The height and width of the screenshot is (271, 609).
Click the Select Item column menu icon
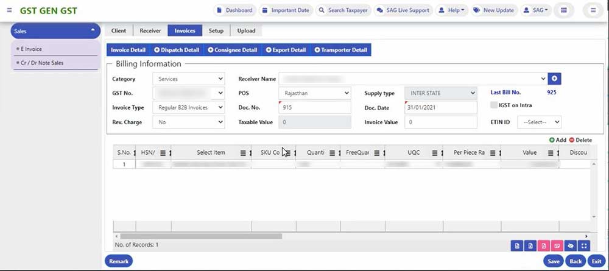tap(243, 153)
